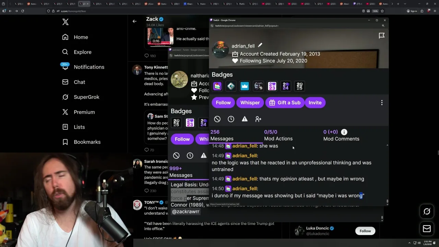Click the 2024 recap badge on adrian_fell card
Viewport: 439px width, 247px height.
pos(286,86)
